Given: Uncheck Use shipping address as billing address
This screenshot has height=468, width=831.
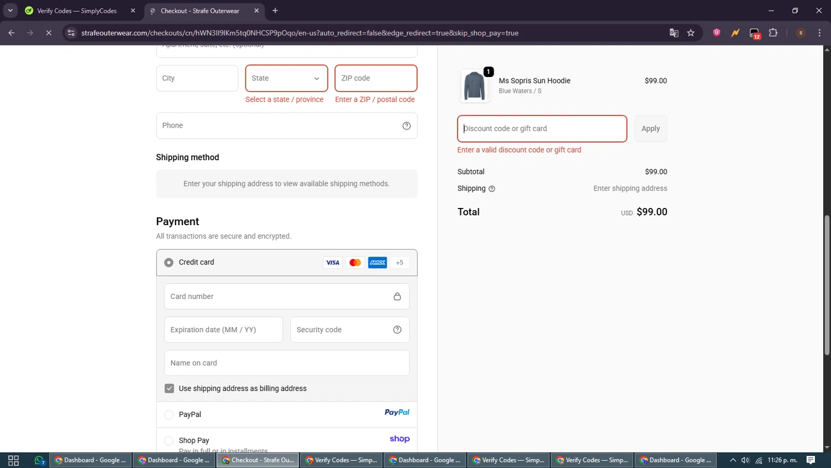Looking at the screenshot, I should point(170,389).
